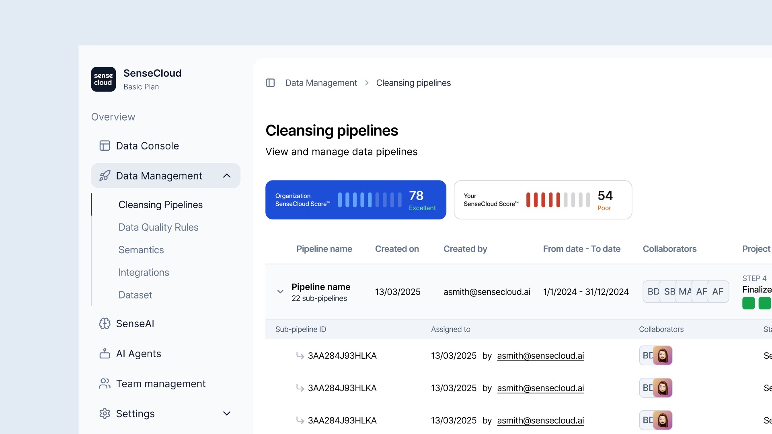Click the SenseAI brain icon
772x434 pixels.
[105, 323]
